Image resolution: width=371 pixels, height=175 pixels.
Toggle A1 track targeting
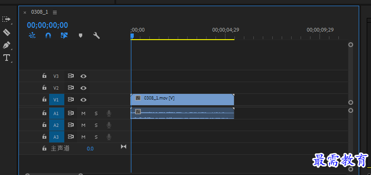pos(57,113)
